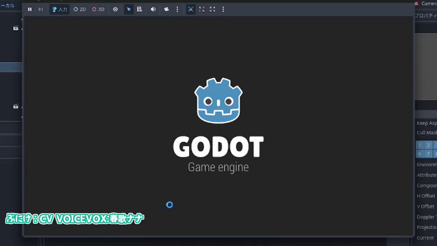Image resolution: width=437 pixels, height=246 pixels.
Task: Toggle the eye selection visibility icon
Action: (115, 9)
